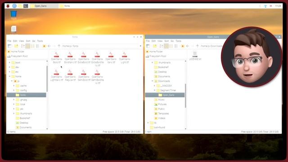288x162 pixels.
Task: Select the LICENSE.txt file in Open_Sans window
Action: click(195, 56)
